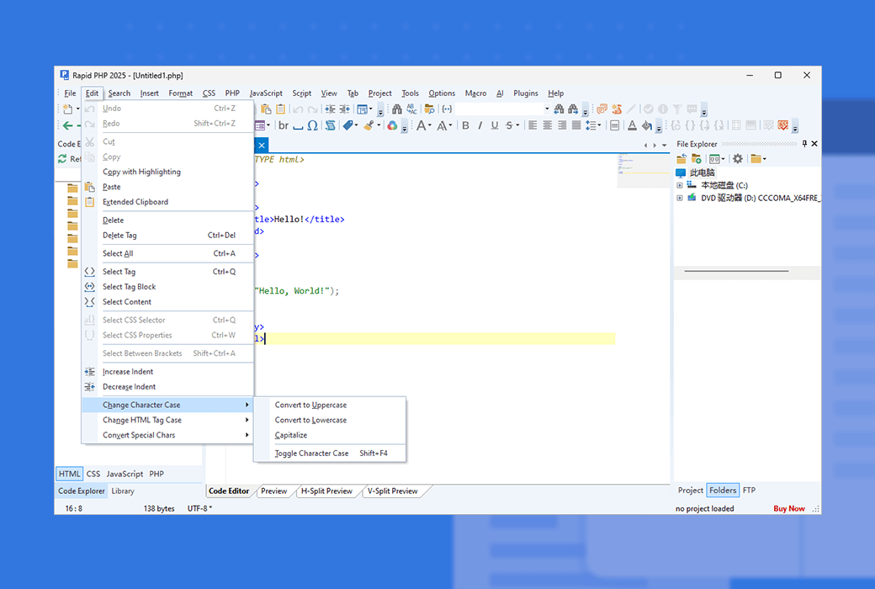This screenshot has width=875, height=589.
Task: Click the Paste icon in the toolbar
Action: pos(266,109)
